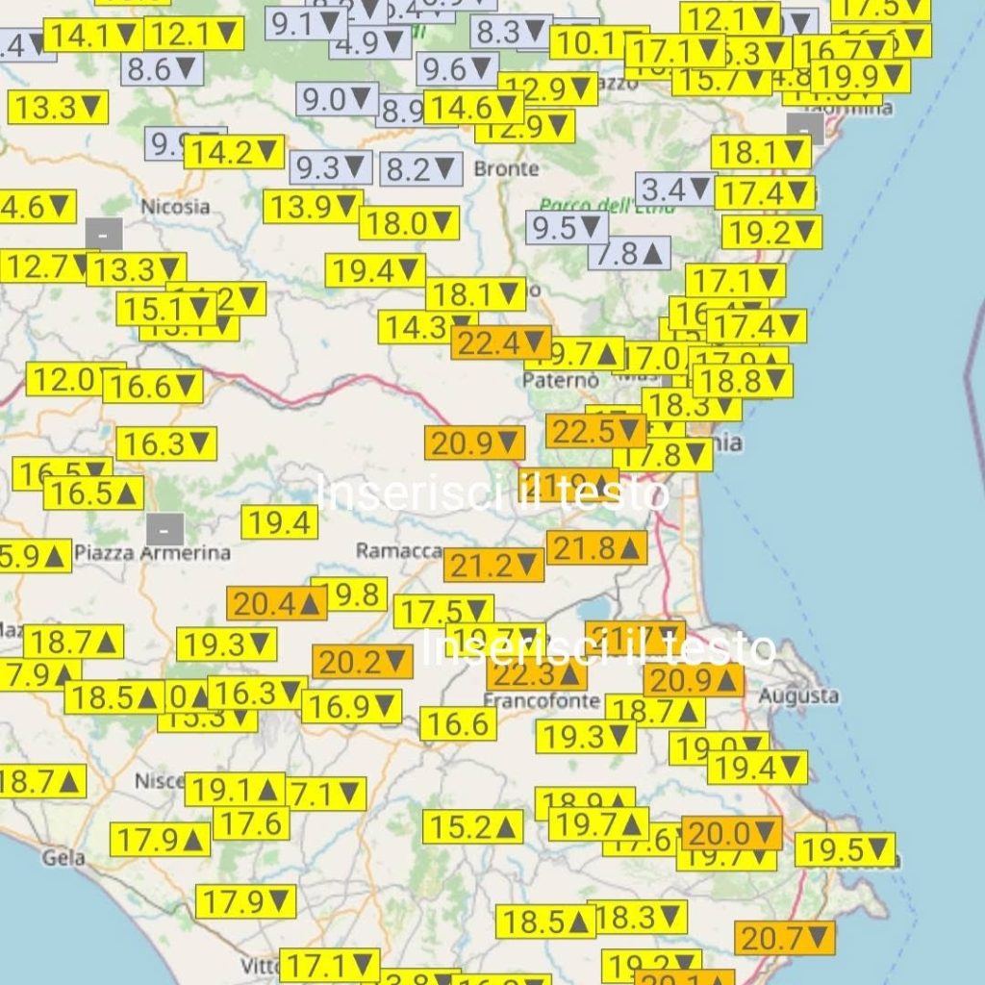The image size is (985, 985).
Task: Select the orange 22.4 marker above Paternò
Action: point(500,342)
